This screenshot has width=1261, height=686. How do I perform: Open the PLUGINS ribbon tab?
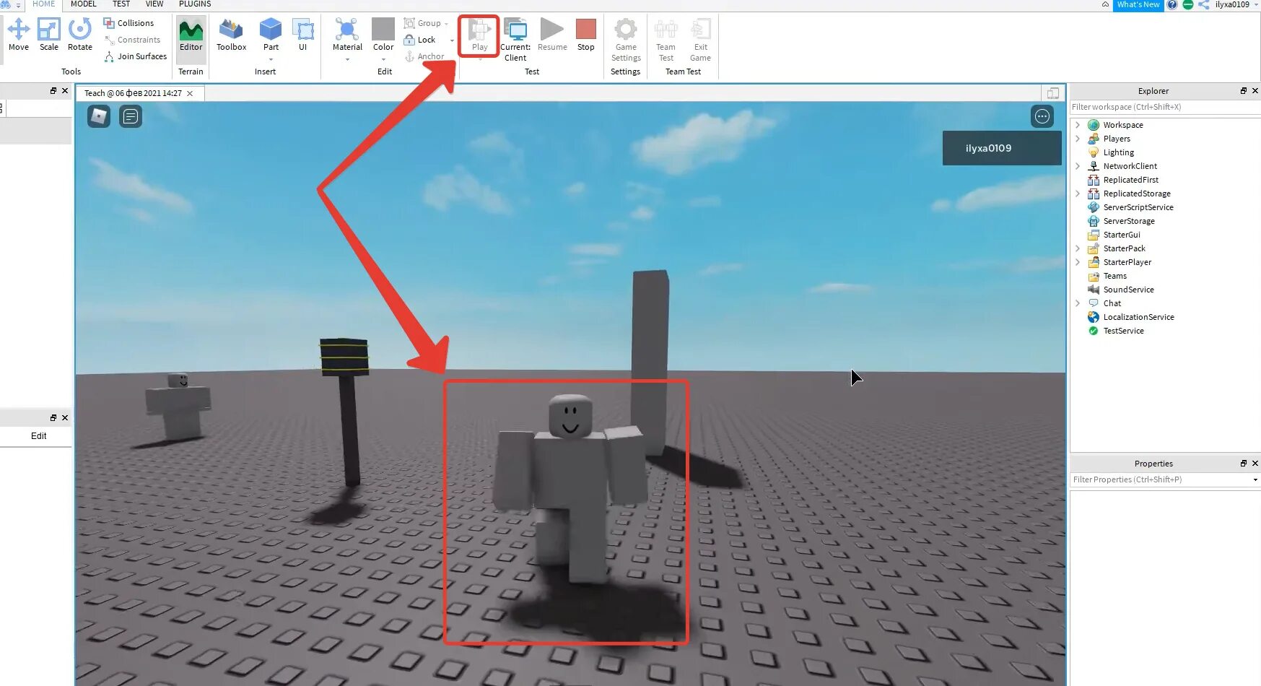(x=195, y=4)
